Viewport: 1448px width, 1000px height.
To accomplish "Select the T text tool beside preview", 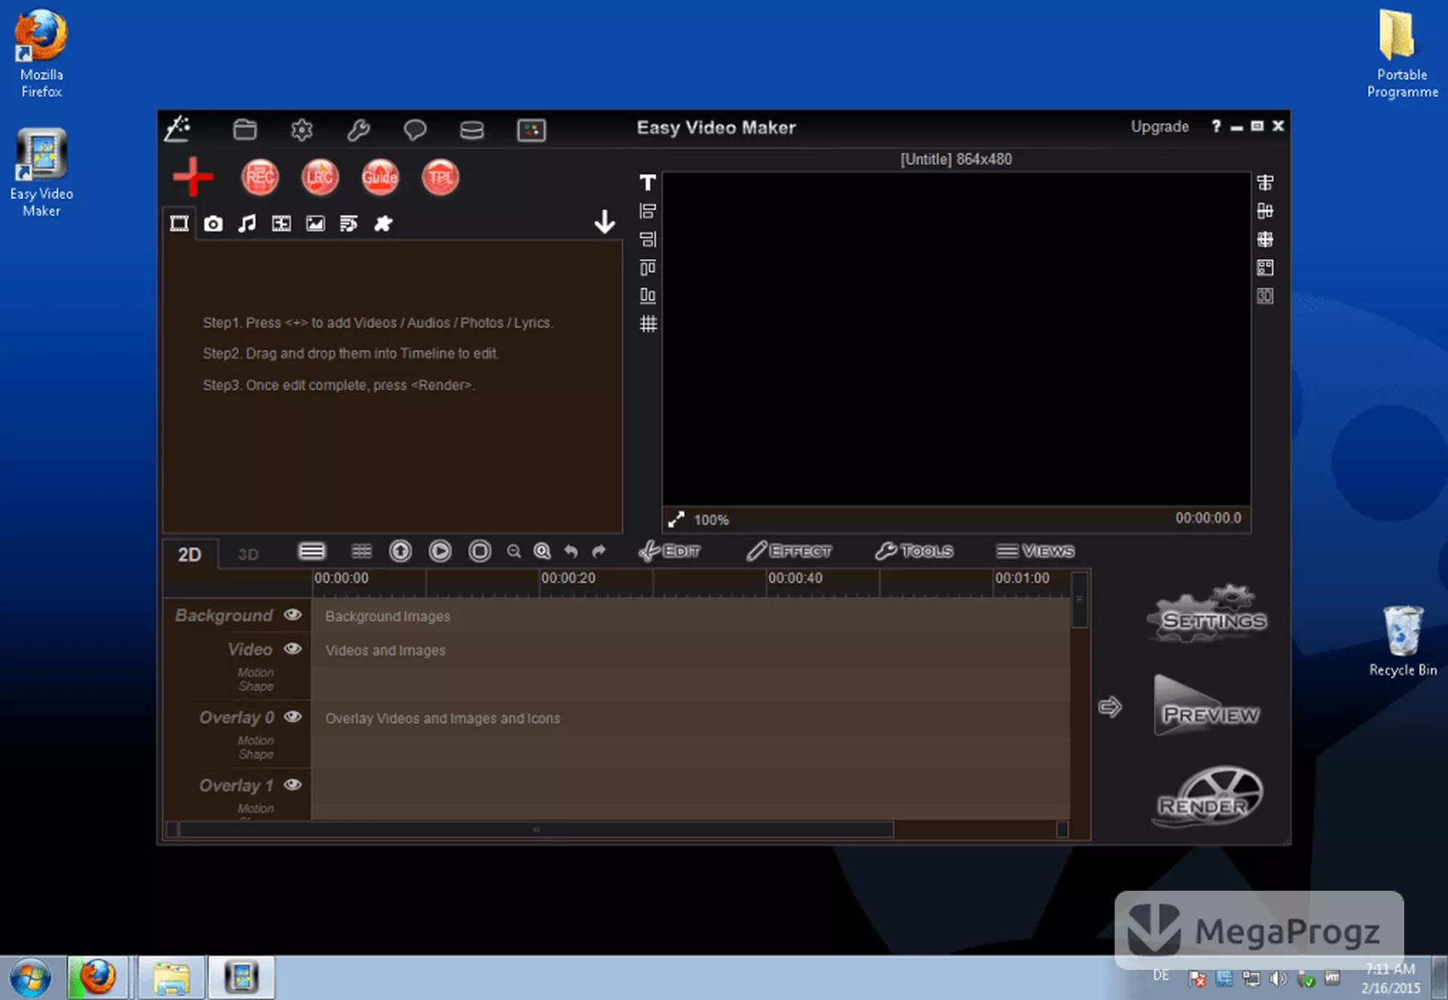I will point(648,182).
